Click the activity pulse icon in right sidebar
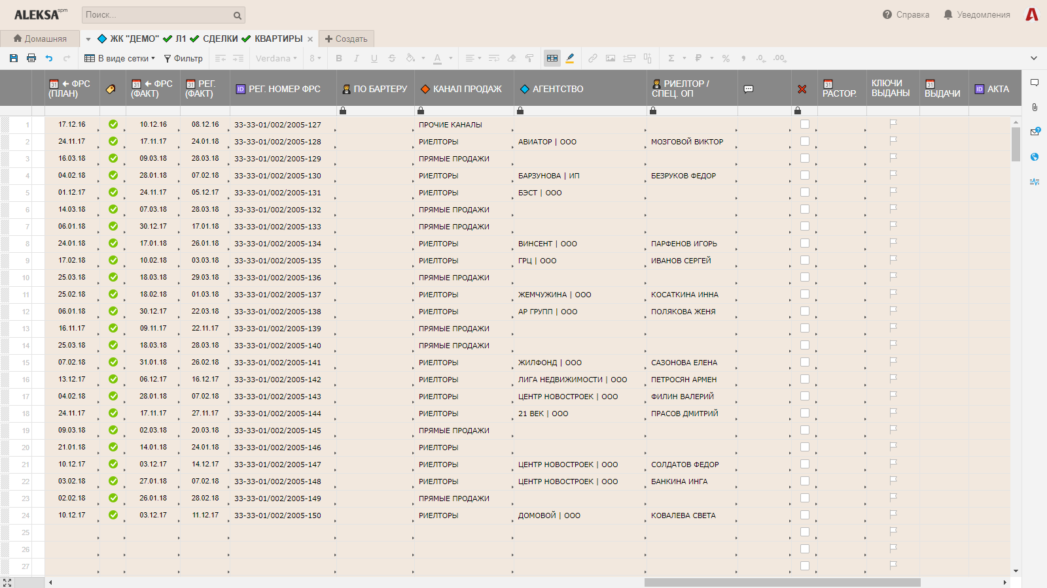 point(1035,182)
